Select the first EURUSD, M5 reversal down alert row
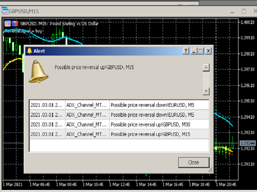This screenshot has width=257, height=192. tap(119, 105)
